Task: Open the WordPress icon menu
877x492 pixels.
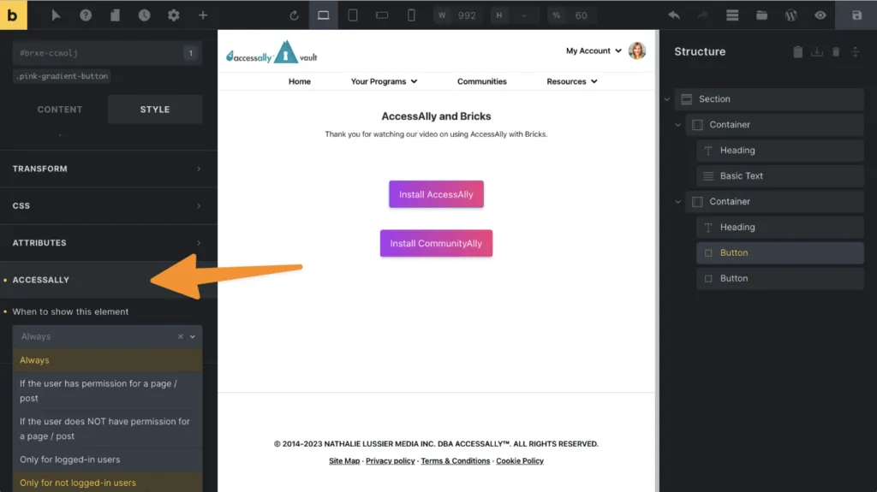Action: tap(790, 15)
